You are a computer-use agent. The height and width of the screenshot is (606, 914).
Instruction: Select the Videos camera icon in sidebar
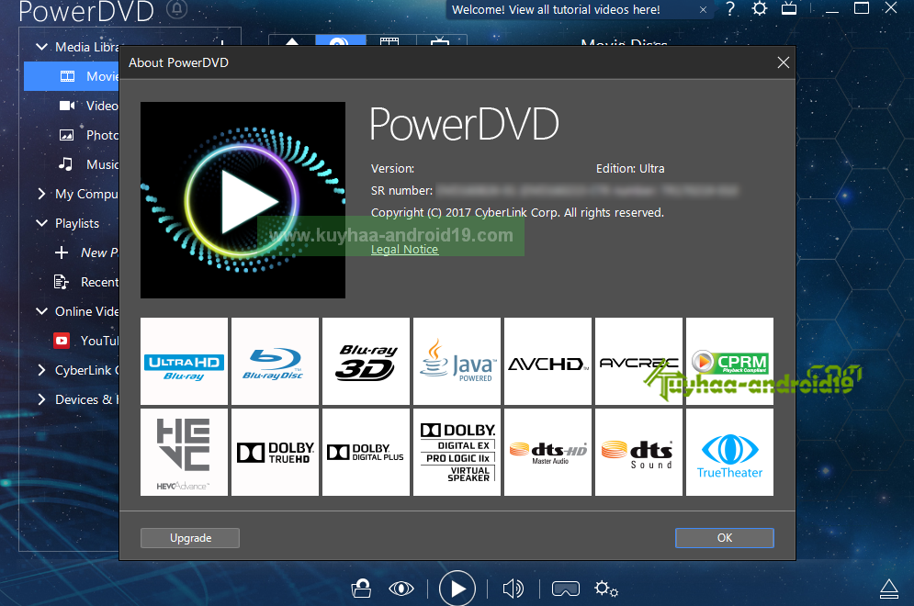(67, 106)
